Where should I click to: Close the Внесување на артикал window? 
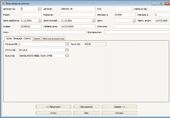(x=167, y=4)
